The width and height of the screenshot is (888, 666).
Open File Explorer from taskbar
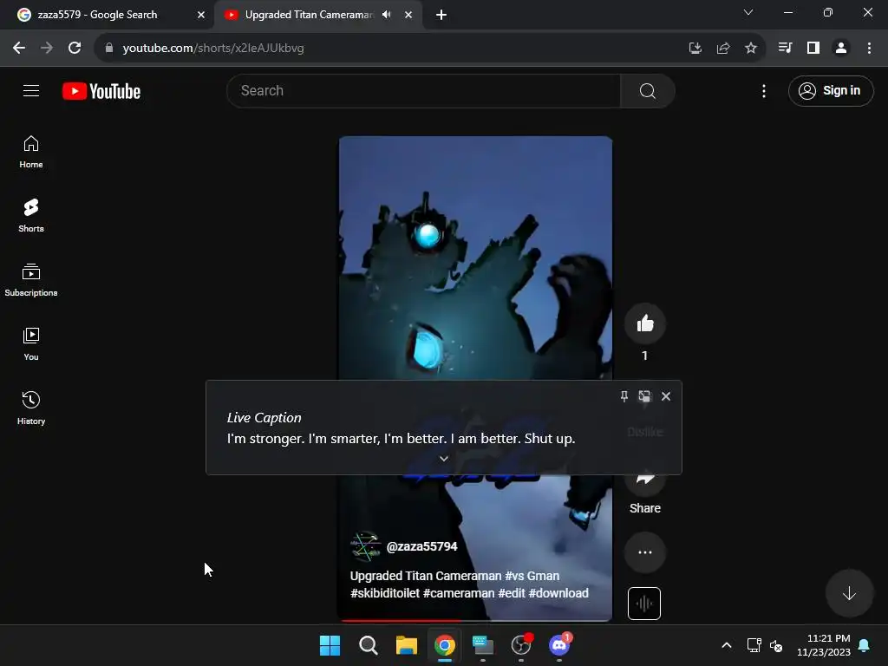pos(406,645)
